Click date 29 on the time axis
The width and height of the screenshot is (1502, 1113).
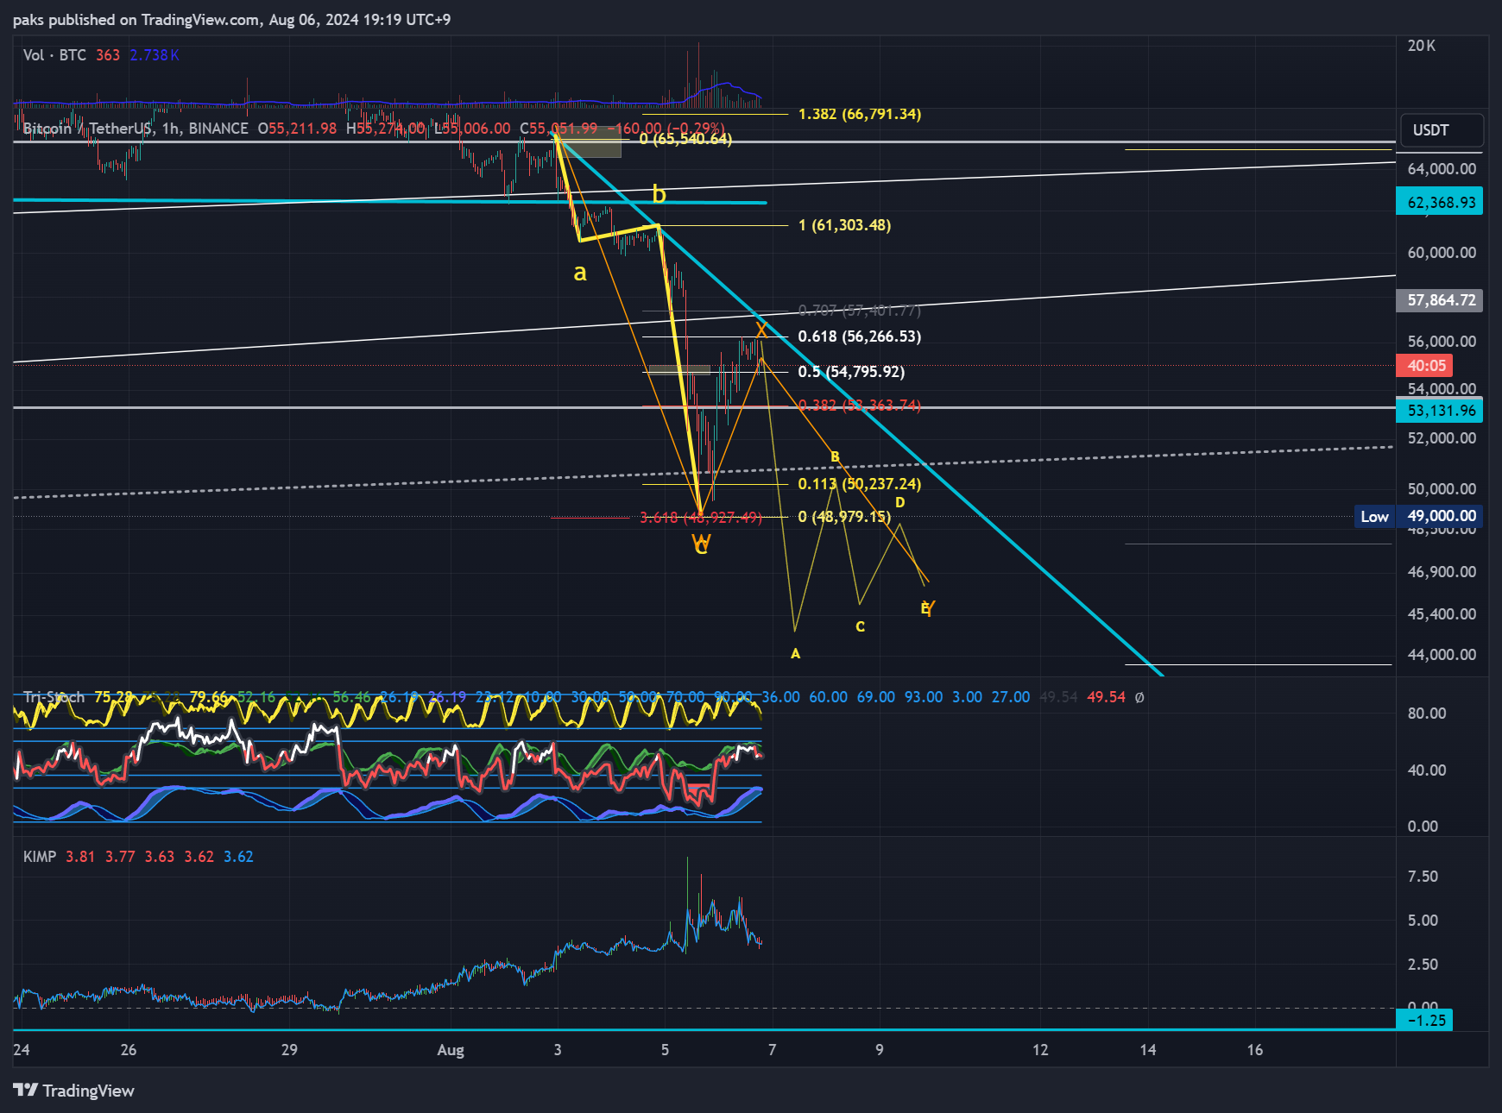289,1050
